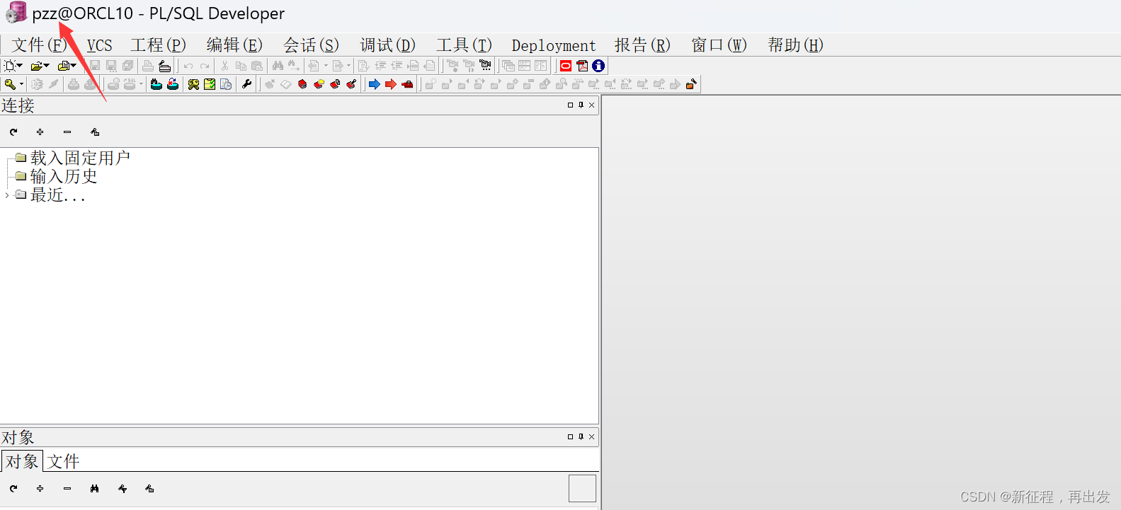Viewport: 1121px width, 510px height.
Task: Click the VCS options icon at toolbar end
Action: click(x=691, y=84)
